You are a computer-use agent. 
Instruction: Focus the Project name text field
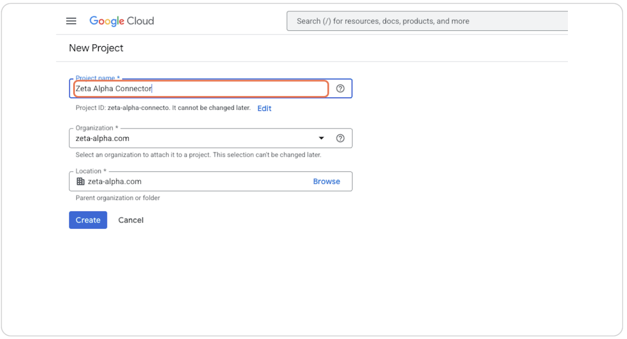pos(201,88)
